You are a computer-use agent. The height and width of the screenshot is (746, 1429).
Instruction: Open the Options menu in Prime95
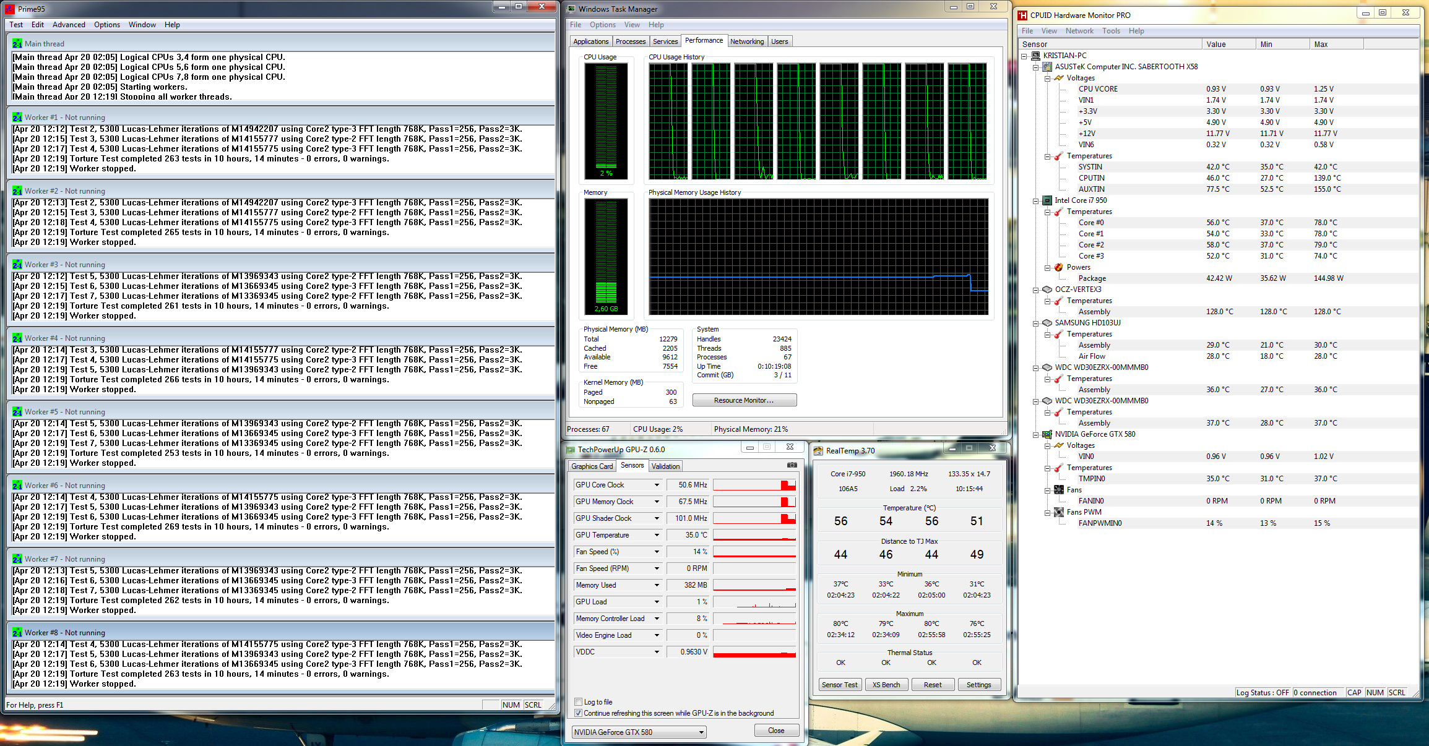[107, 25]
